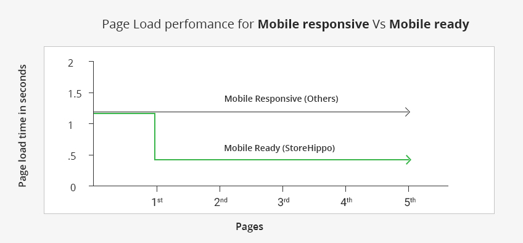Click the y-axis value 1.5
This screenshot has width=523, height=243.
75,94
